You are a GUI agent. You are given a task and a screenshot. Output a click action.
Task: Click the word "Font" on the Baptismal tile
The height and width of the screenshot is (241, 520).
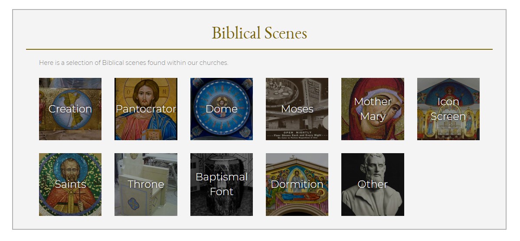(221, 192)
